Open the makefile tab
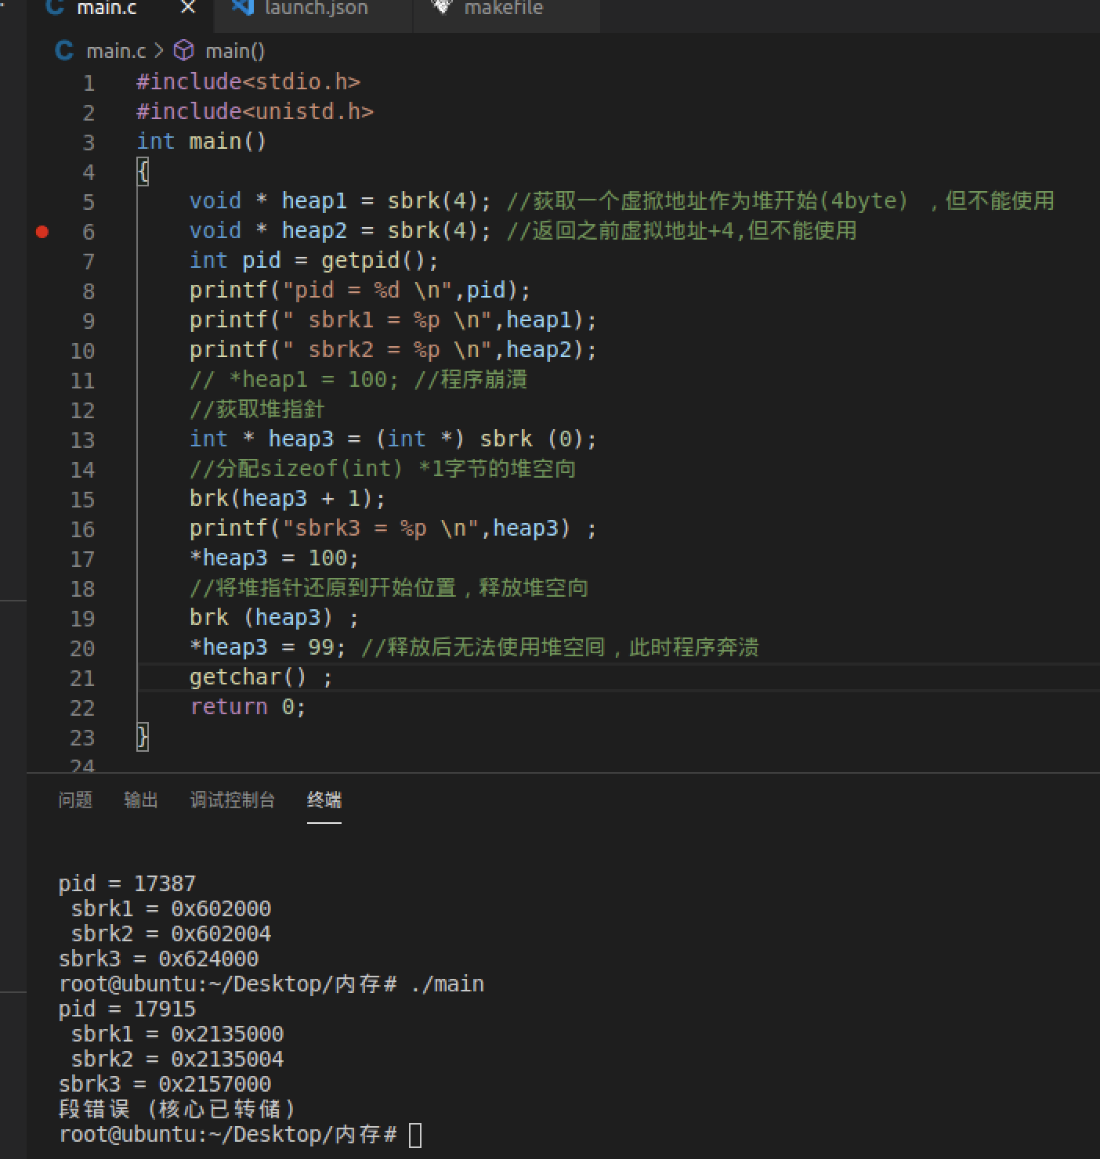 point(507,9)
